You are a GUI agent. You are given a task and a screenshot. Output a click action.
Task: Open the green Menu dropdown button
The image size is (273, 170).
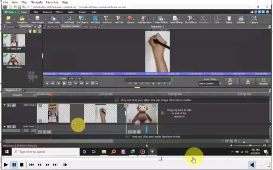tap(10, 12)
